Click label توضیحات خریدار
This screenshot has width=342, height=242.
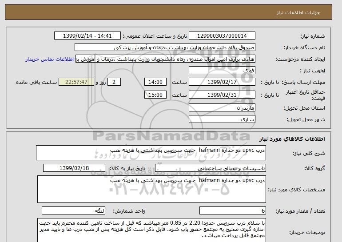point(307,232)
